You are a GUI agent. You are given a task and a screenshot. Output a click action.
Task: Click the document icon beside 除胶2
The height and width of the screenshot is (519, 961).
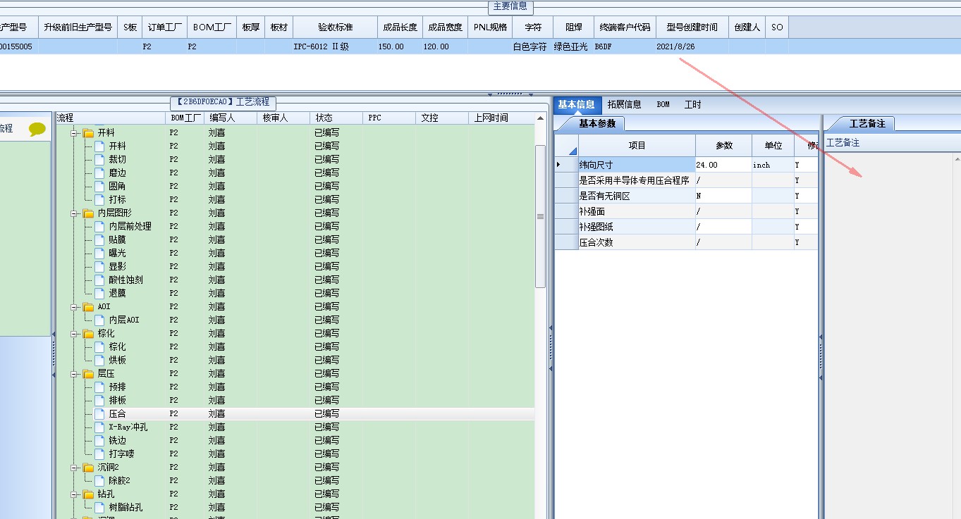tap(99, 480)
